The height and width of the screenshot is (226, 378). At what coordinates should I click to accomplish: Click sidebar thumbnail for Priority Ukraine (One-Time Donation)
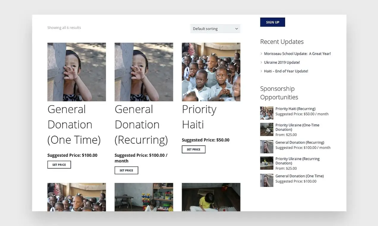(x=267, y=129)
